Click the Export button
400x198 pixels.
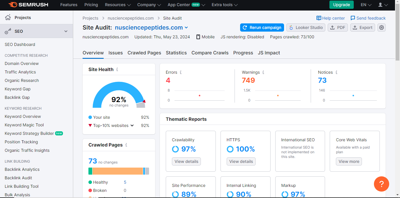click(x=363, y=27)
